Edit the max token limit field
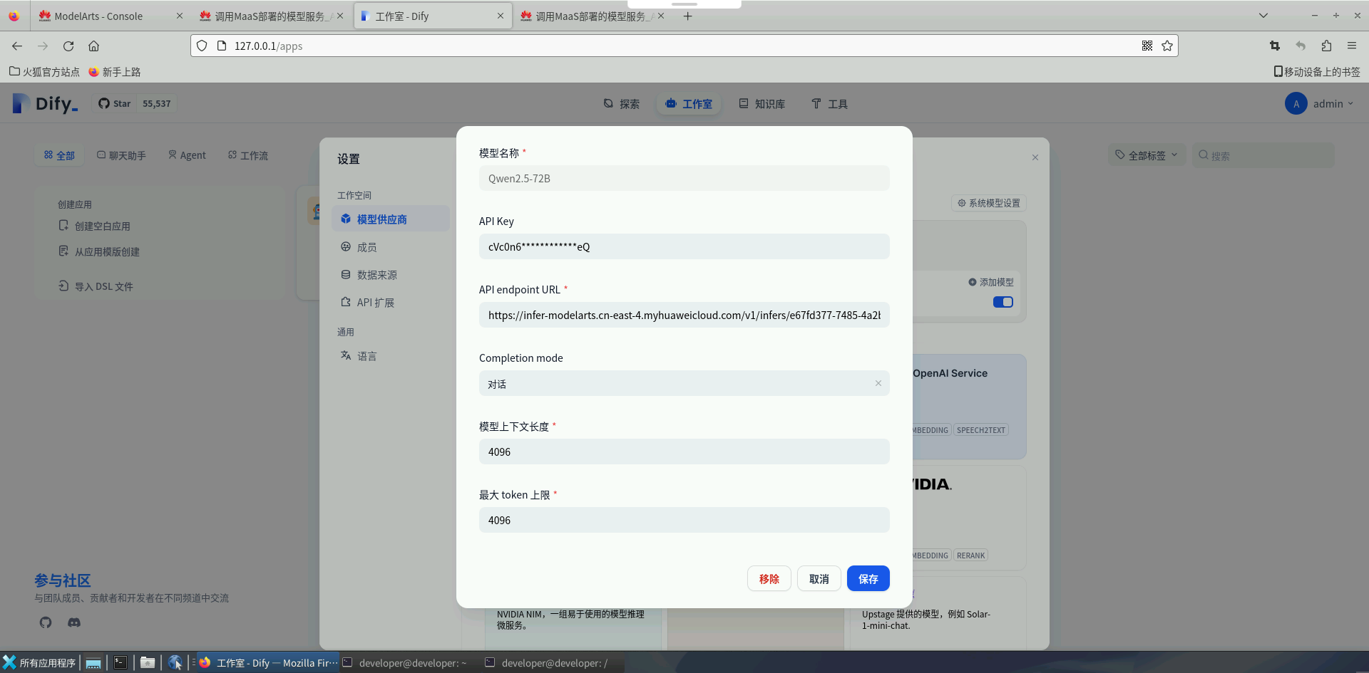This screenshot has width=1369, height=673. [x=684, y=520]
